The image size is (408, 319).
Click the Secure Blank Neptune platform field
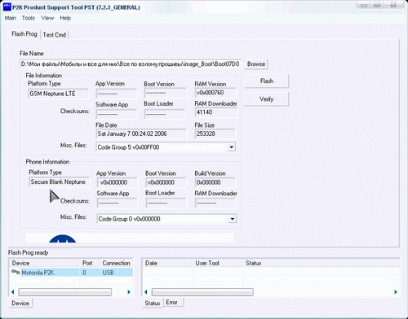click(x=59, y=182)
